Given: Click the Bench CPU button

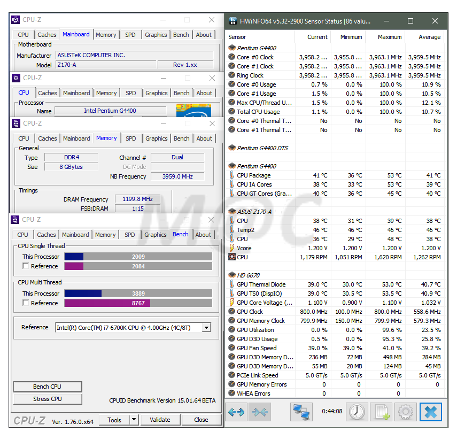Looking at the screenshot, I should (48, 387).
